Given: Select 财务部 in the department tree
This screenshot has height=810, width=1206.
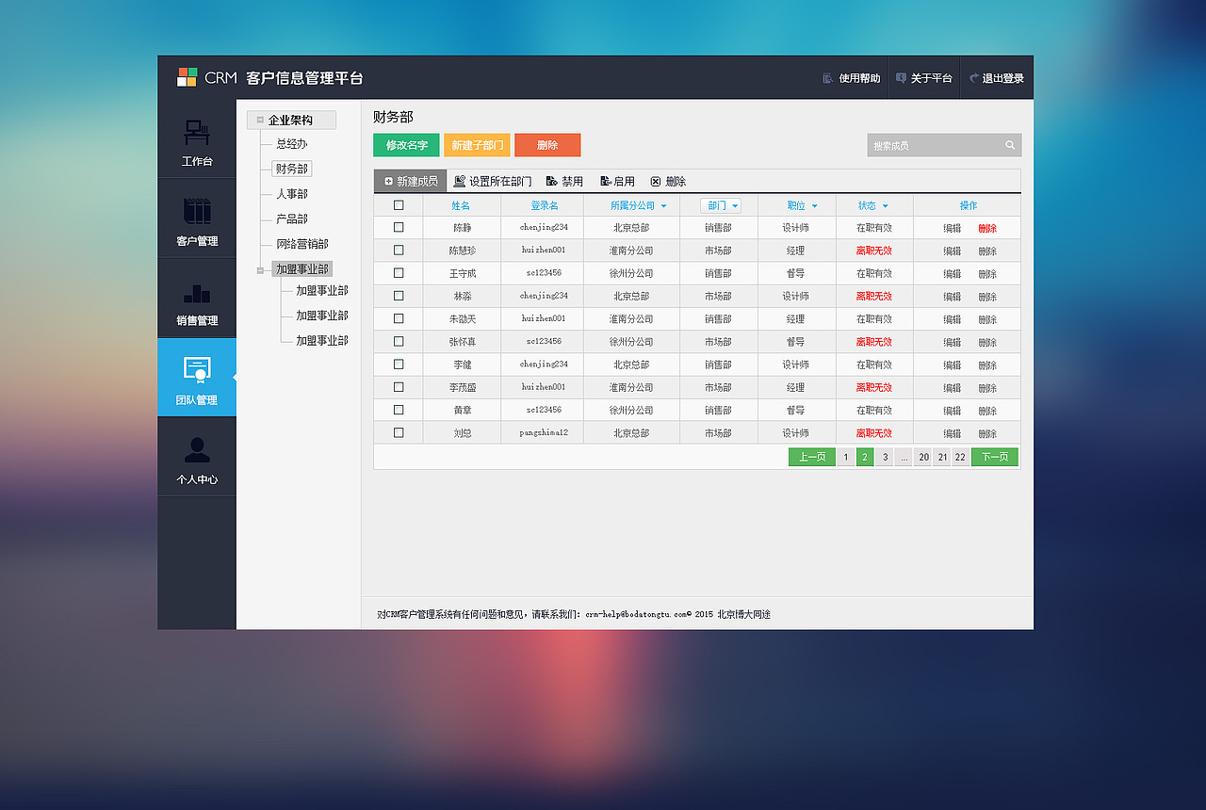Looking at the screenshot, I should [292, 169].
